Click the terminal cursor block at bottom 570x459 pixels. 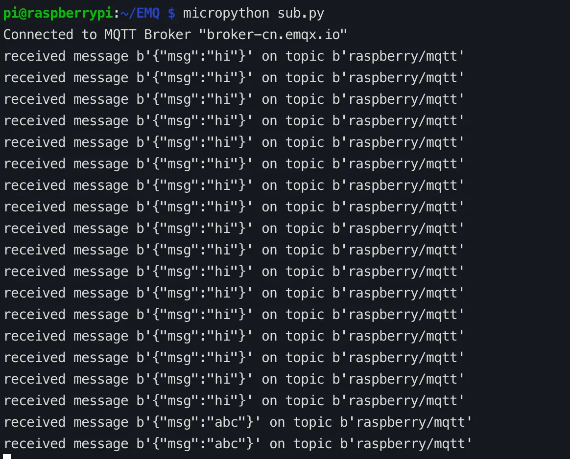pos(7,457)
